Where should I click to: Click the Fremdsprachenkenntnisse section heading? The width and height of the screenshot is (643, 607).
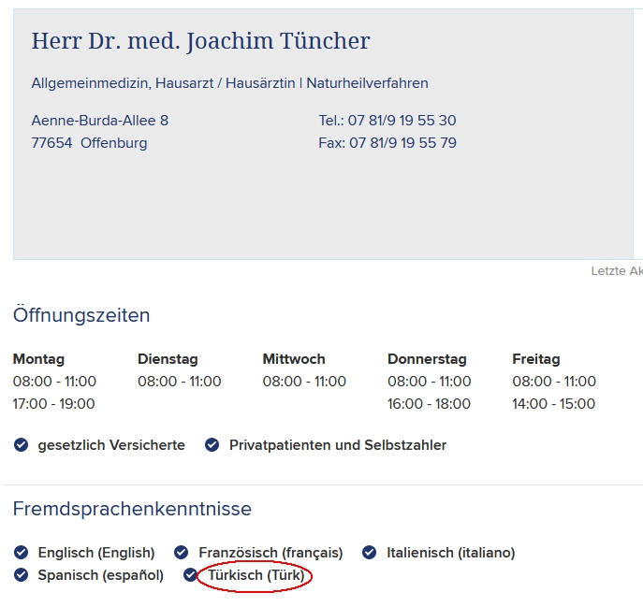pos(133,509)
